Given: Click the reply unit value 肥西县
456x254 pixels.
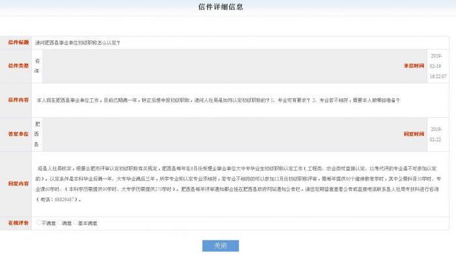Looking at the screenshot, I should coord(37,134).
